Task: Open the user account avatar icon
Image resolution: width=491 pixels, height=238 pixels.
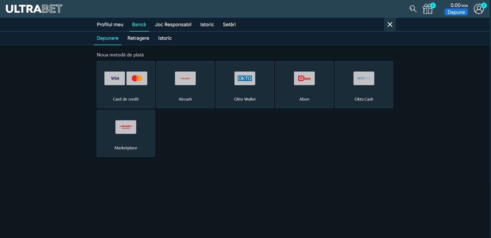Action: [478, 9]
